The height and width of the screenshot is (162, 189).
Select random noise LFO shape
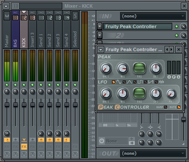[x=156, y=82]
